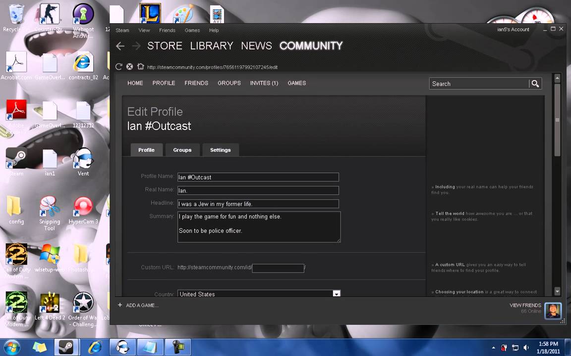Viewport: 571px width, 356px height.
Task: Go back with the Steam back arrow
Action: pos(120,46)
